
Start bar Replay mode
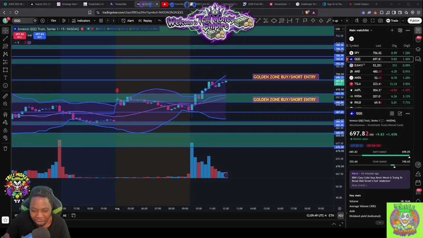[x=145, y=20]
